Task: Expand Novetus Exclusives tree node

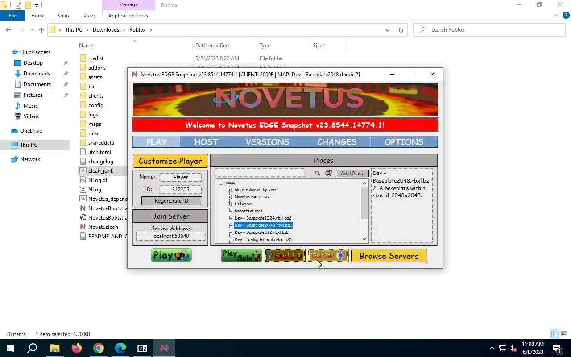Action: (x=229, y=197)
